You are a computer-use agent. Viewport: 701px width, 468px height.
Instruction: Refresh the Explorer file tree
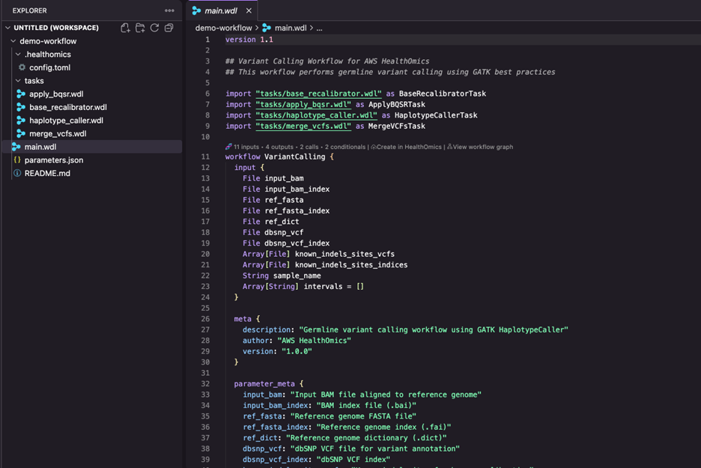[x=154, y=28]
